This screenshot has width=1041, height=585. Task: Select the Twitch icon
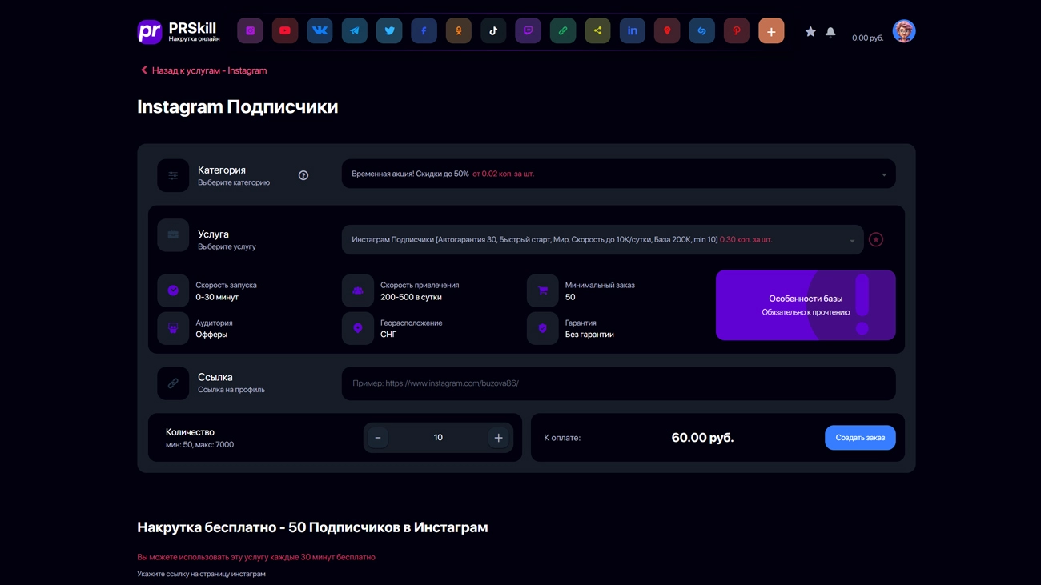click(x=528, y=31)
